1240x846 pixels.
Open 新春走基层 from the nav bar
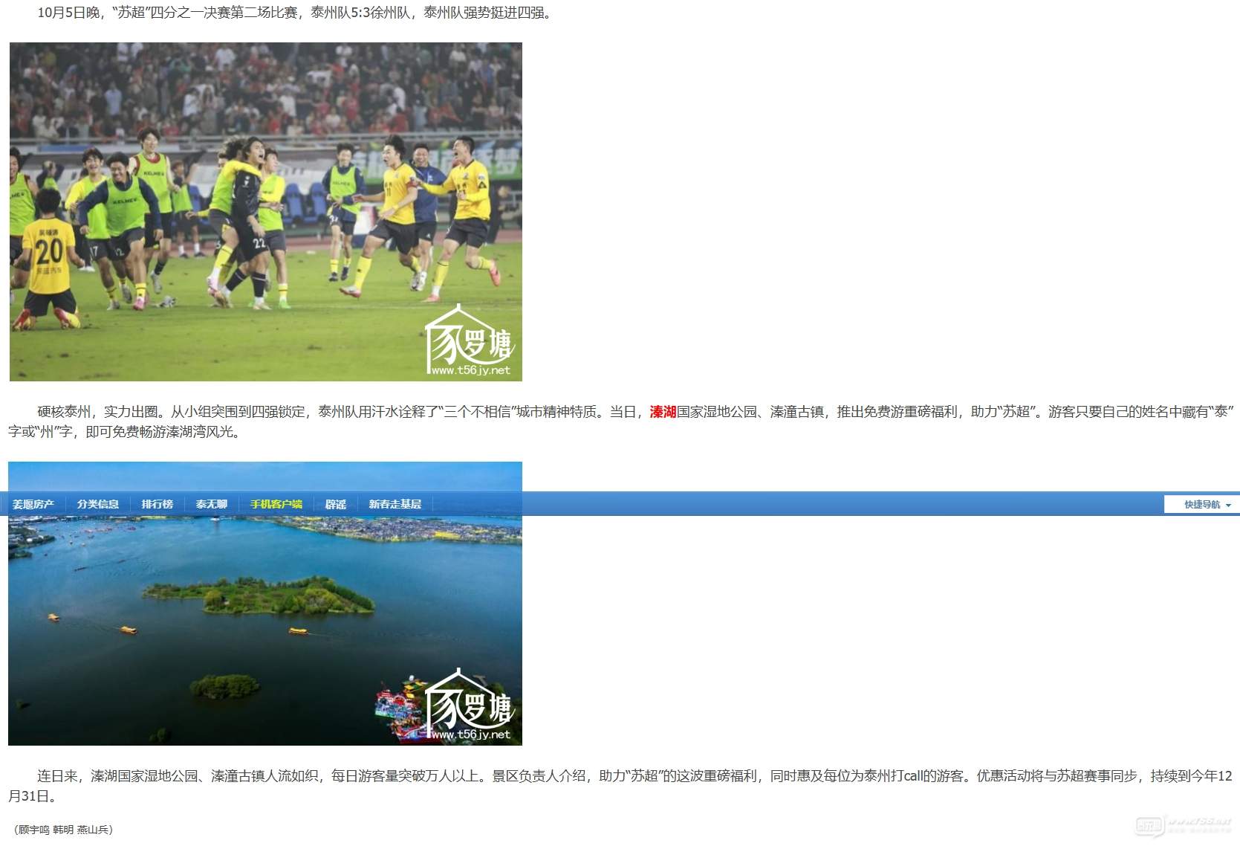pyautogui.click(x=395, y=504)
